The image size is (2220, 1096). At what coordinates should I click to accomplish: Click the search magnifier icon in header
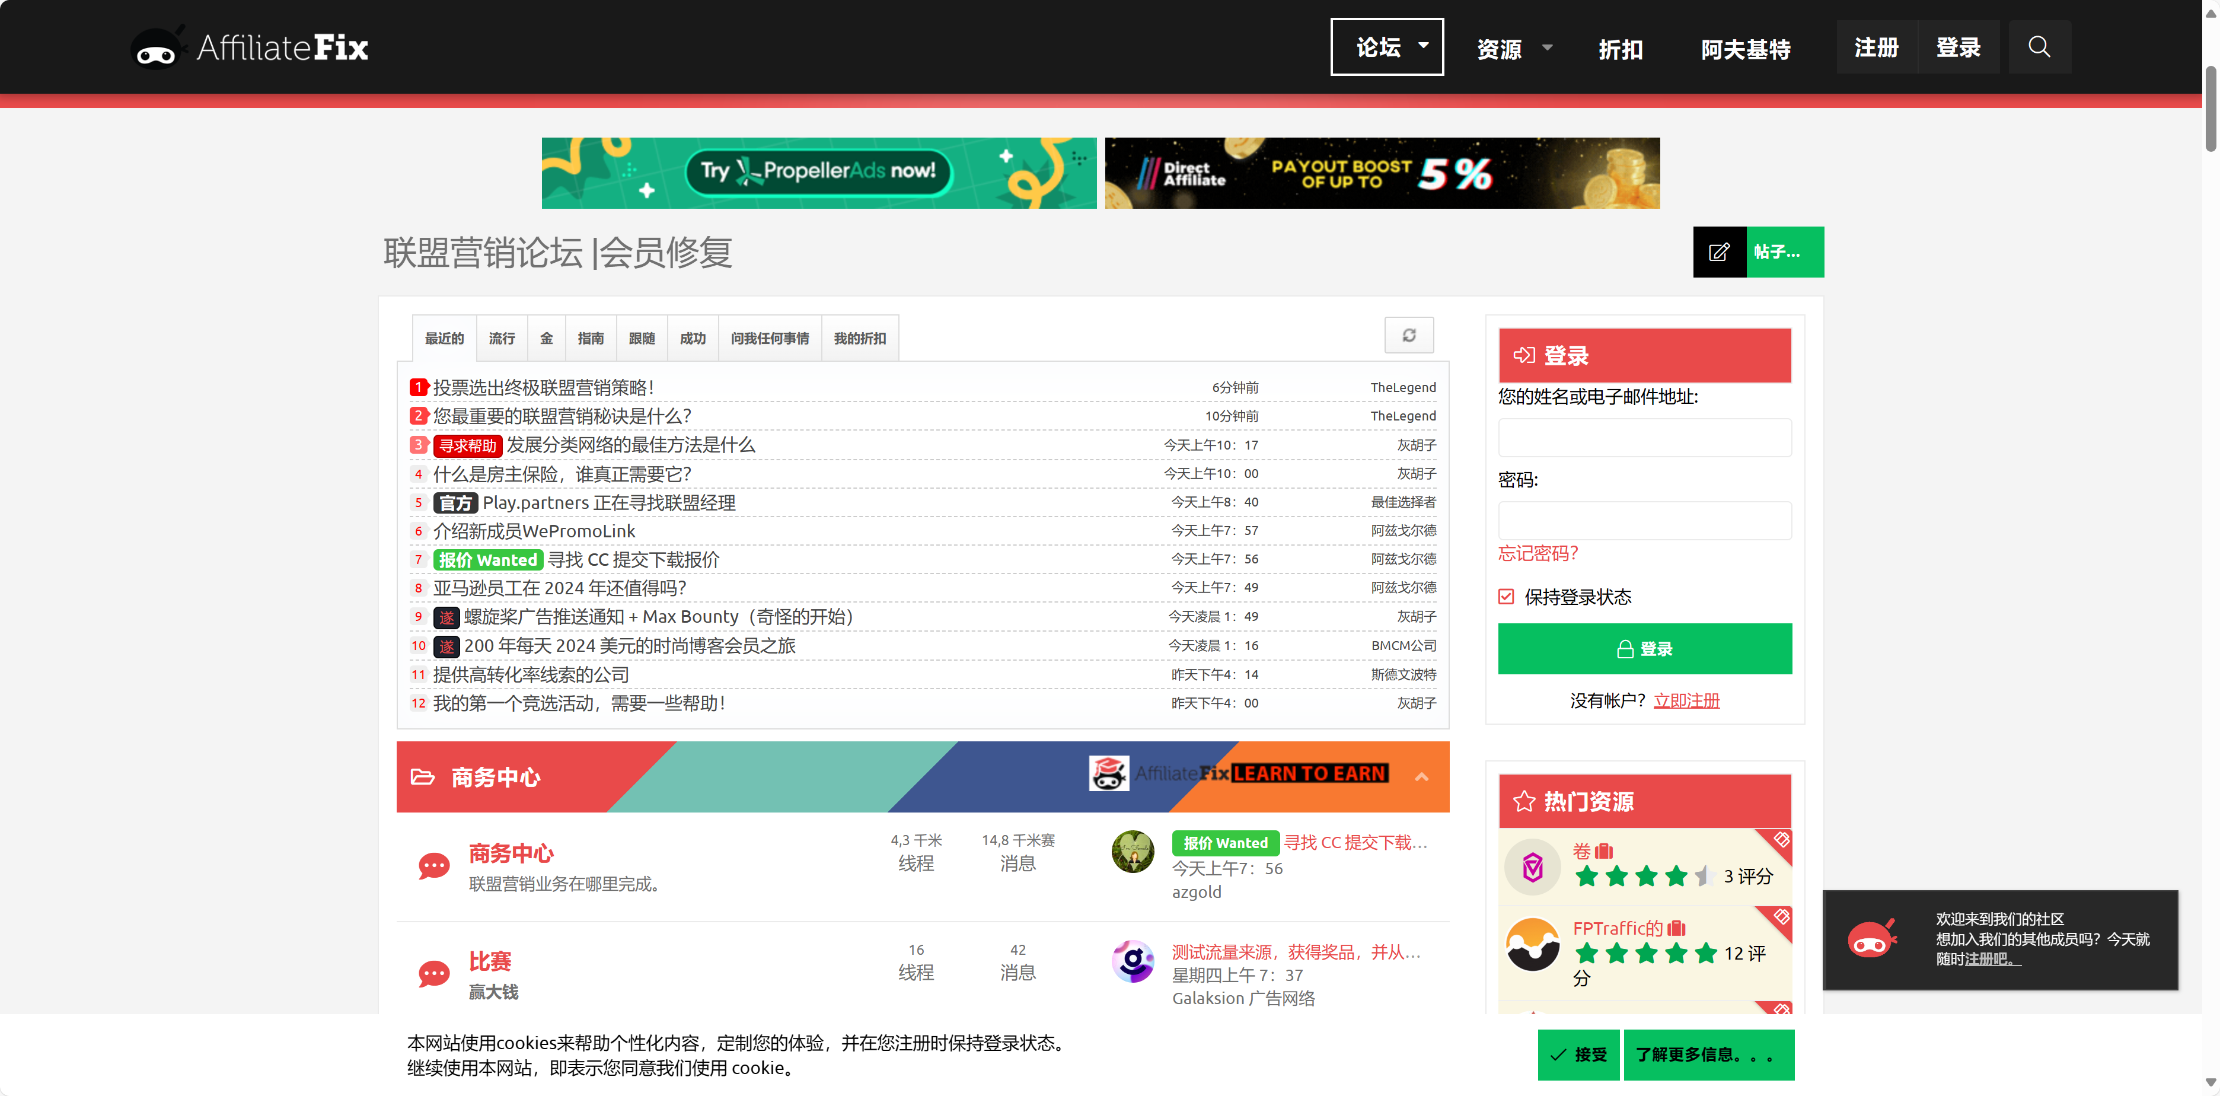(2038, 47)
